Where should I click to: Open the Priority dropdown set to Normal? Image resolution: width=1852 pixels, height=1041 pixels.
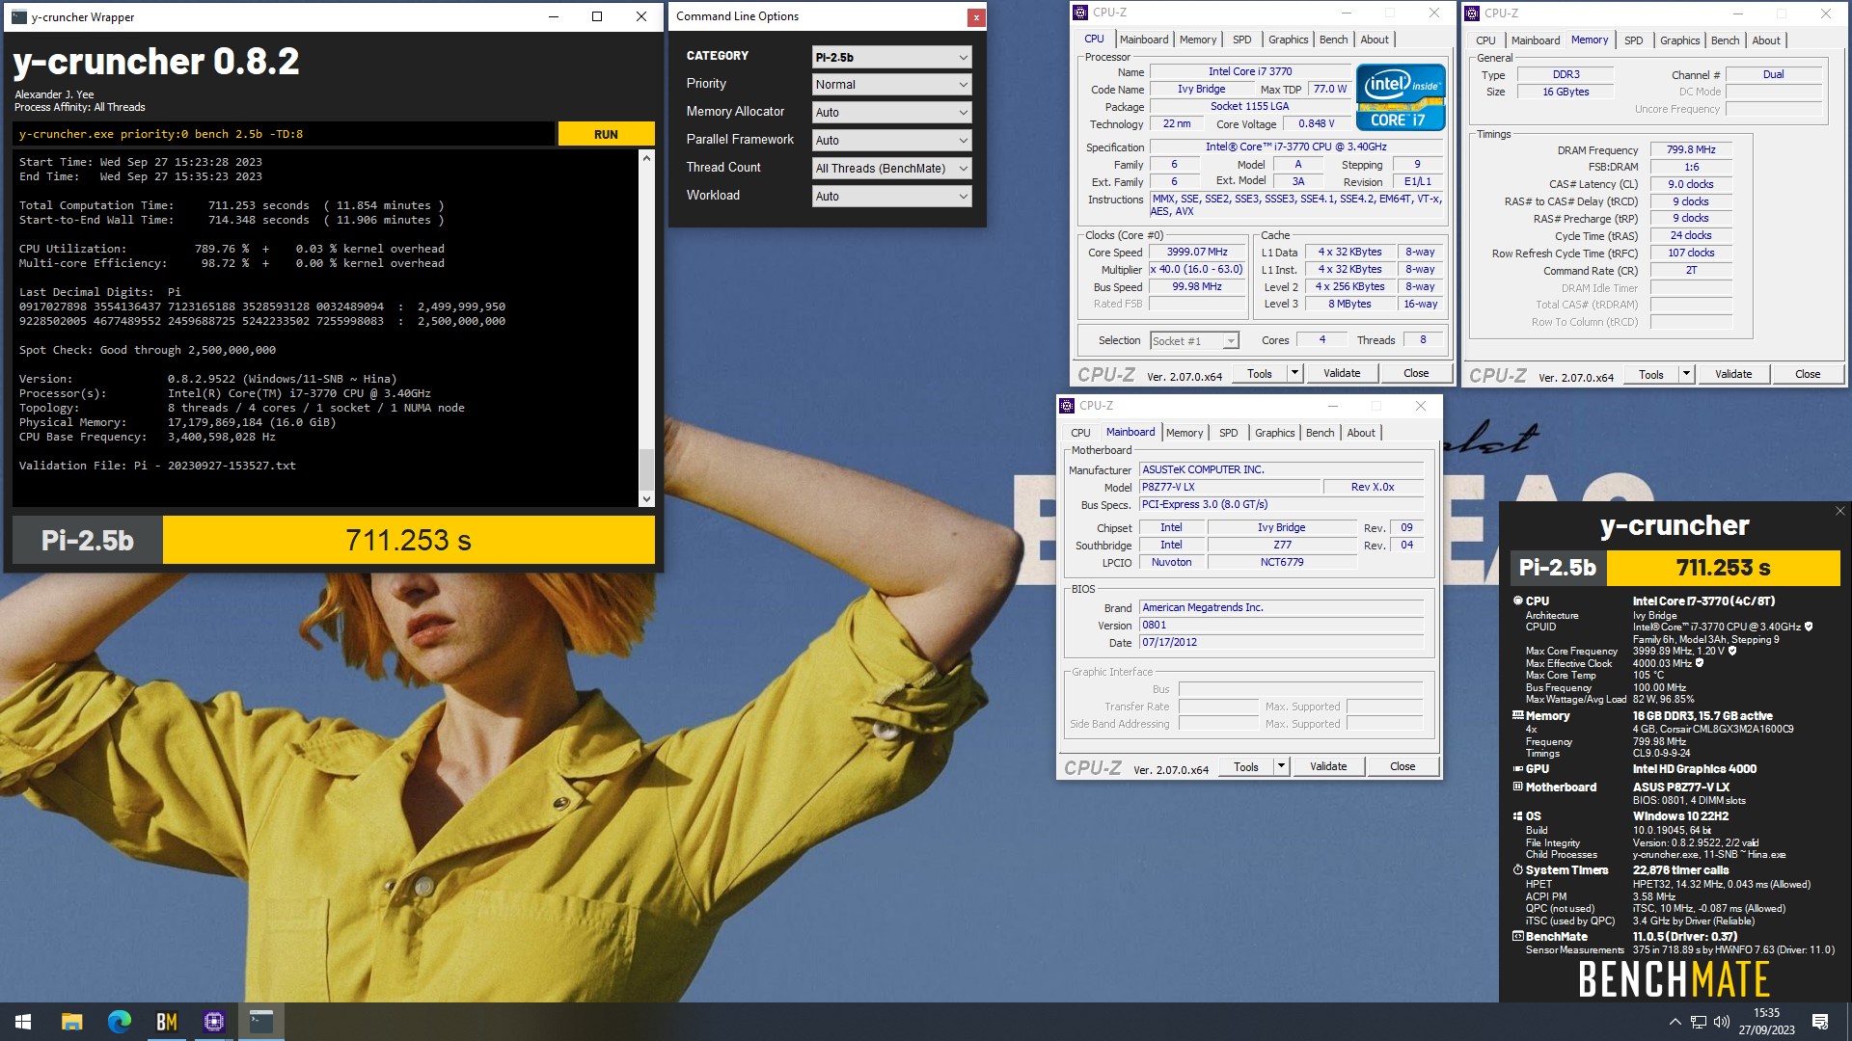891,85
